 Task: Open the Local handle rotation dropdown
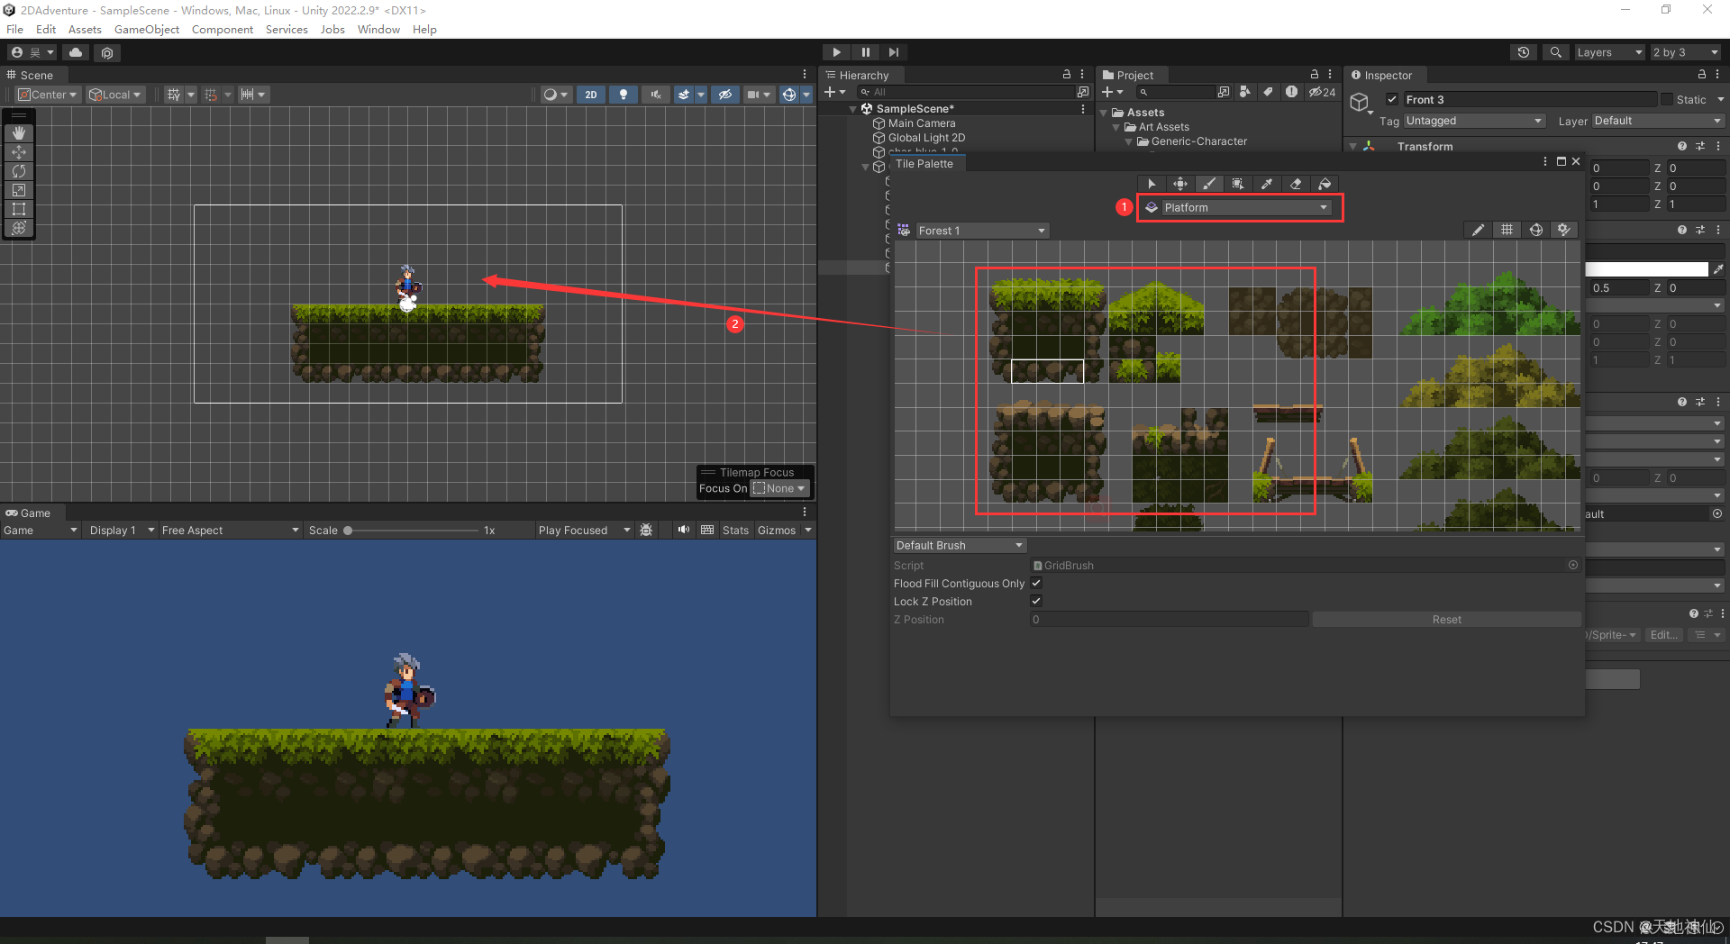point(115,95)
